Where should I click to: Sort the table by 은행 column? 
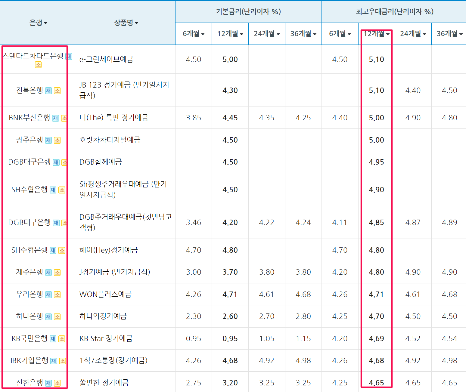(x=38, y=23)
